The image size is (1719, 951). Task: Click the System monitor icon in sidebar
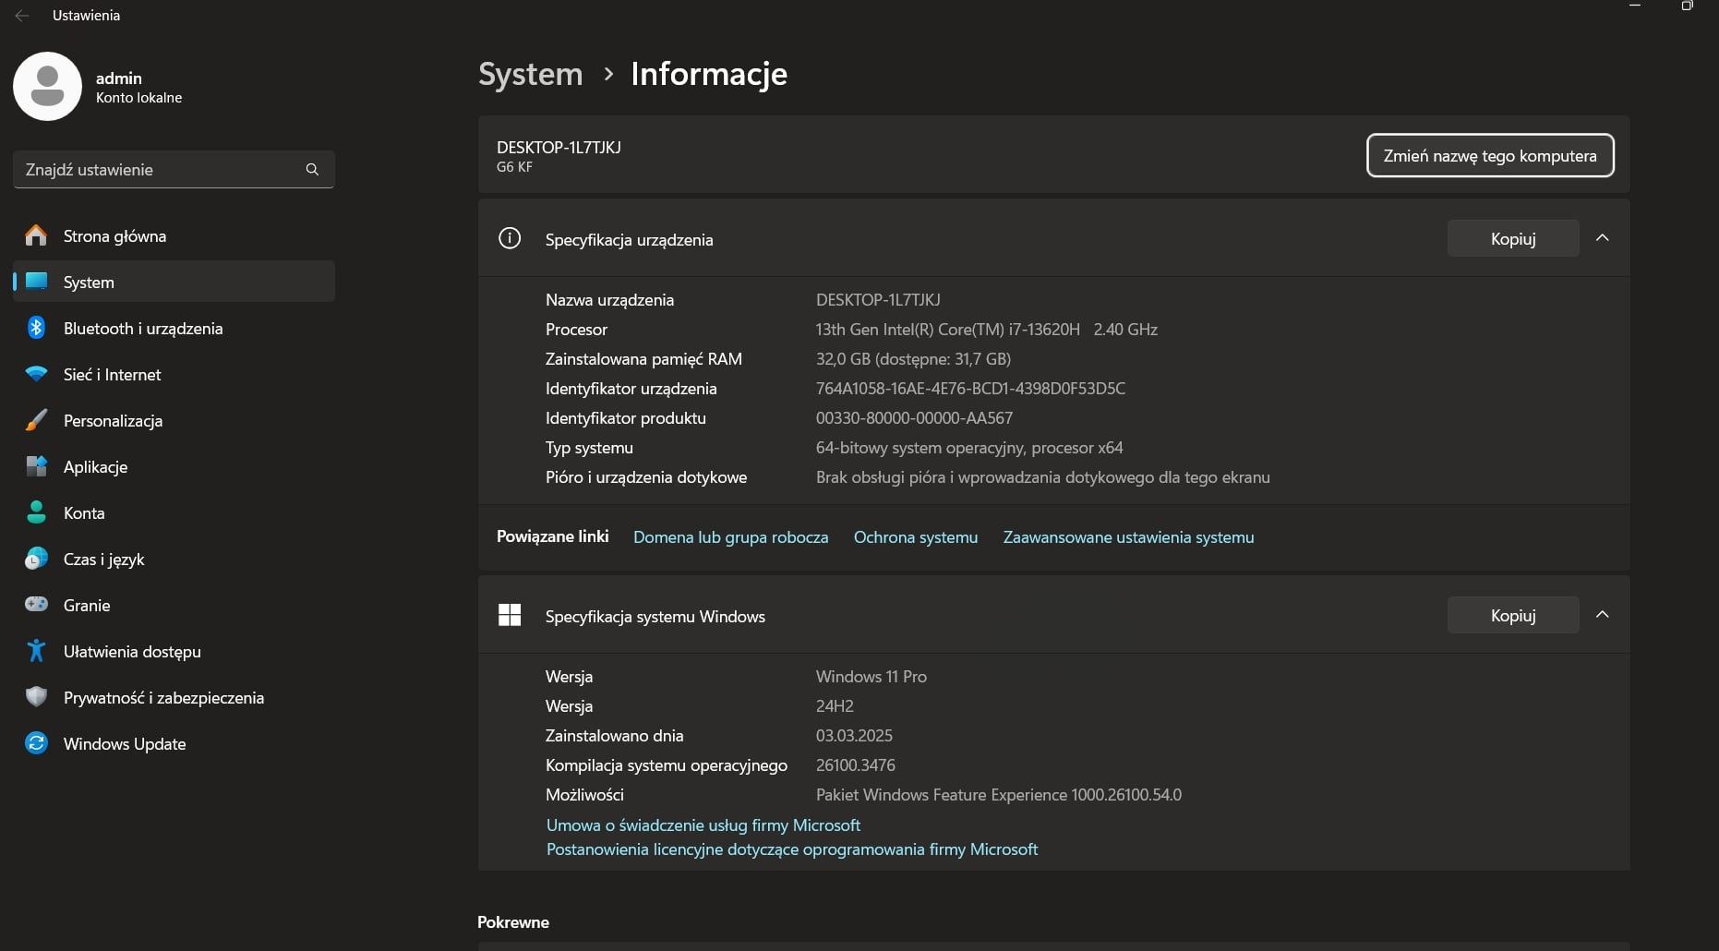click(36, 282)
